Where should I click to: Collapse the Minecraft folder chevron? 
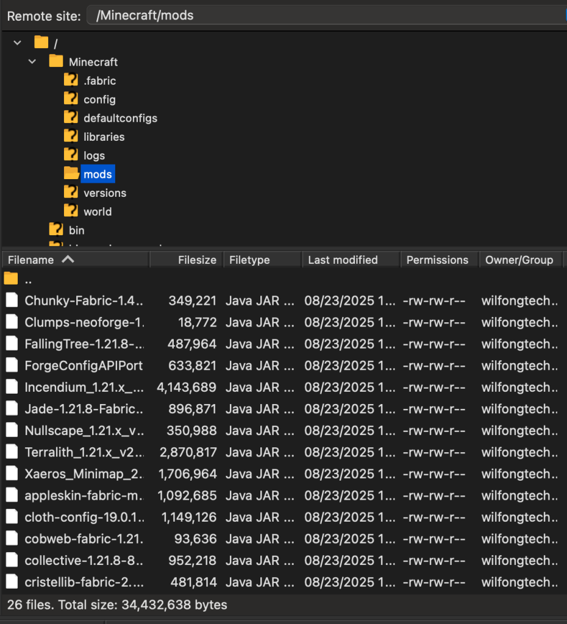click(32, 62)
